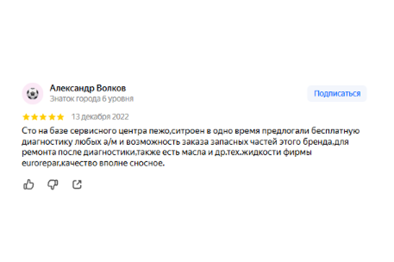Click the review date 13 декабря 2022
Viewport: 394px width, 262px height.
pos(100,117)
